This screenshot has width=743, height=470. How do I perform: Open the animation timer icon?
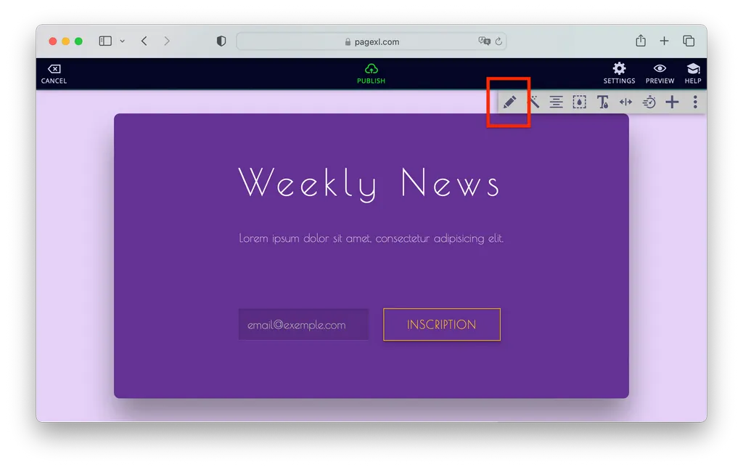pos(649,102)
